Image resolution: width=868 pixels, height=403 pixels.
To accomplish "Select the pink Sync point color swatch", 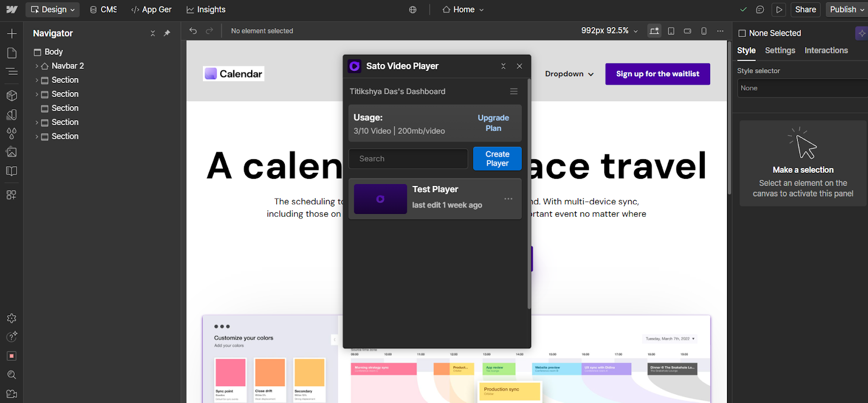I will pos(231,373).
